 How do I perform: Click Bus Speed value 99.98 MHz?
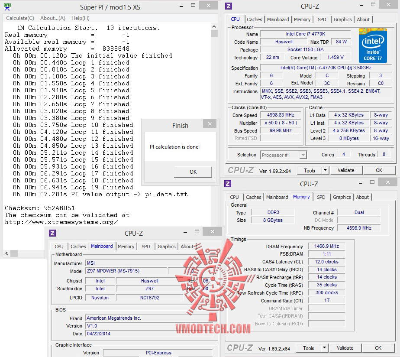point(281,130)
